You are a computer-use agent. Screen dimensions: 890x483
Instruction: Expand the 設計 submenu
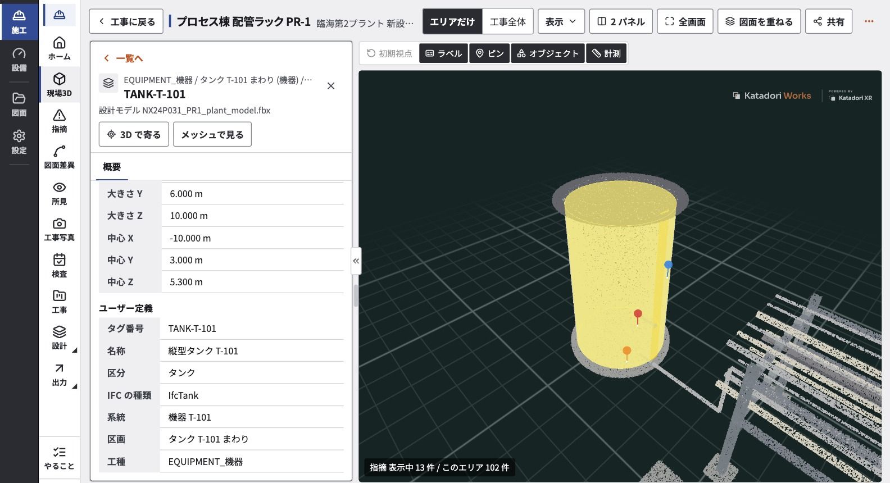click(x=59, y=338)
